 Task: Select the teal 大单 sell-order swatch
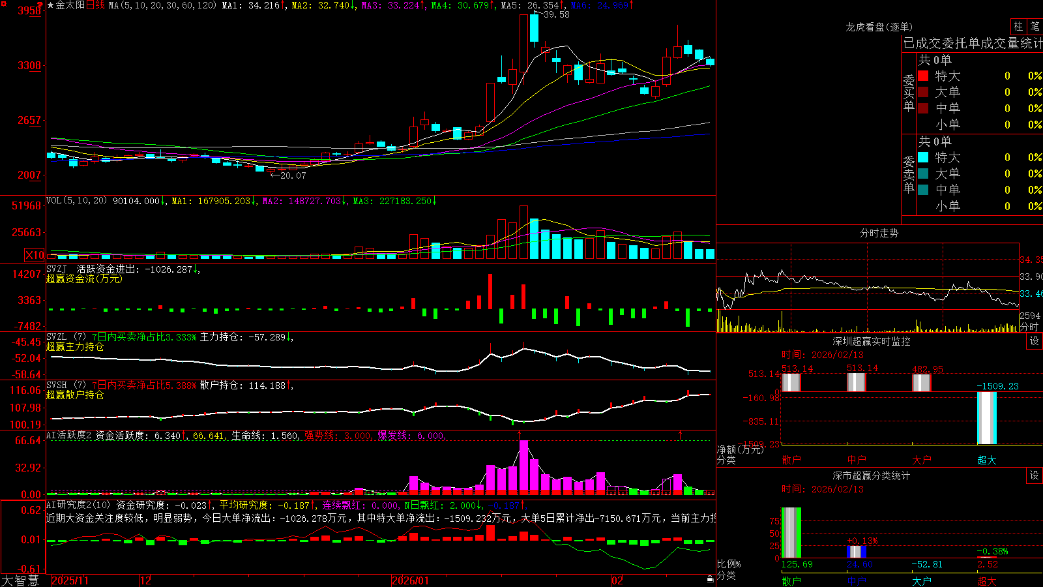coord(923,173)
